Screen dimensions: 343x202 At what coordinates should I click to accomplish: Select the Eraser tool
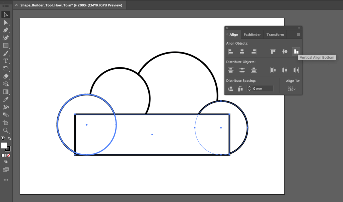click(x=5, y=76)
